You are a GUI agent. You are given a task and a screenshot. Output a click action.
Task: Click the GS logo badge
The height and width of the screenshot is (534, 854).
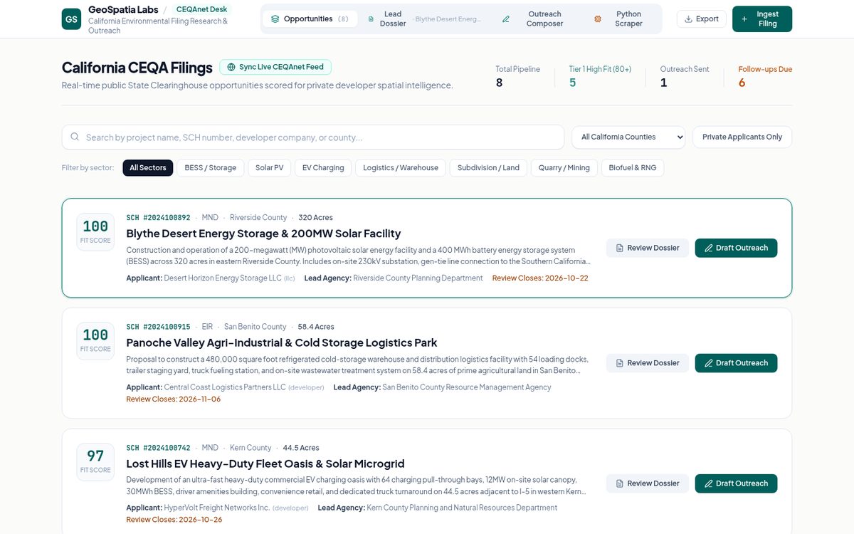coord(71,19)
